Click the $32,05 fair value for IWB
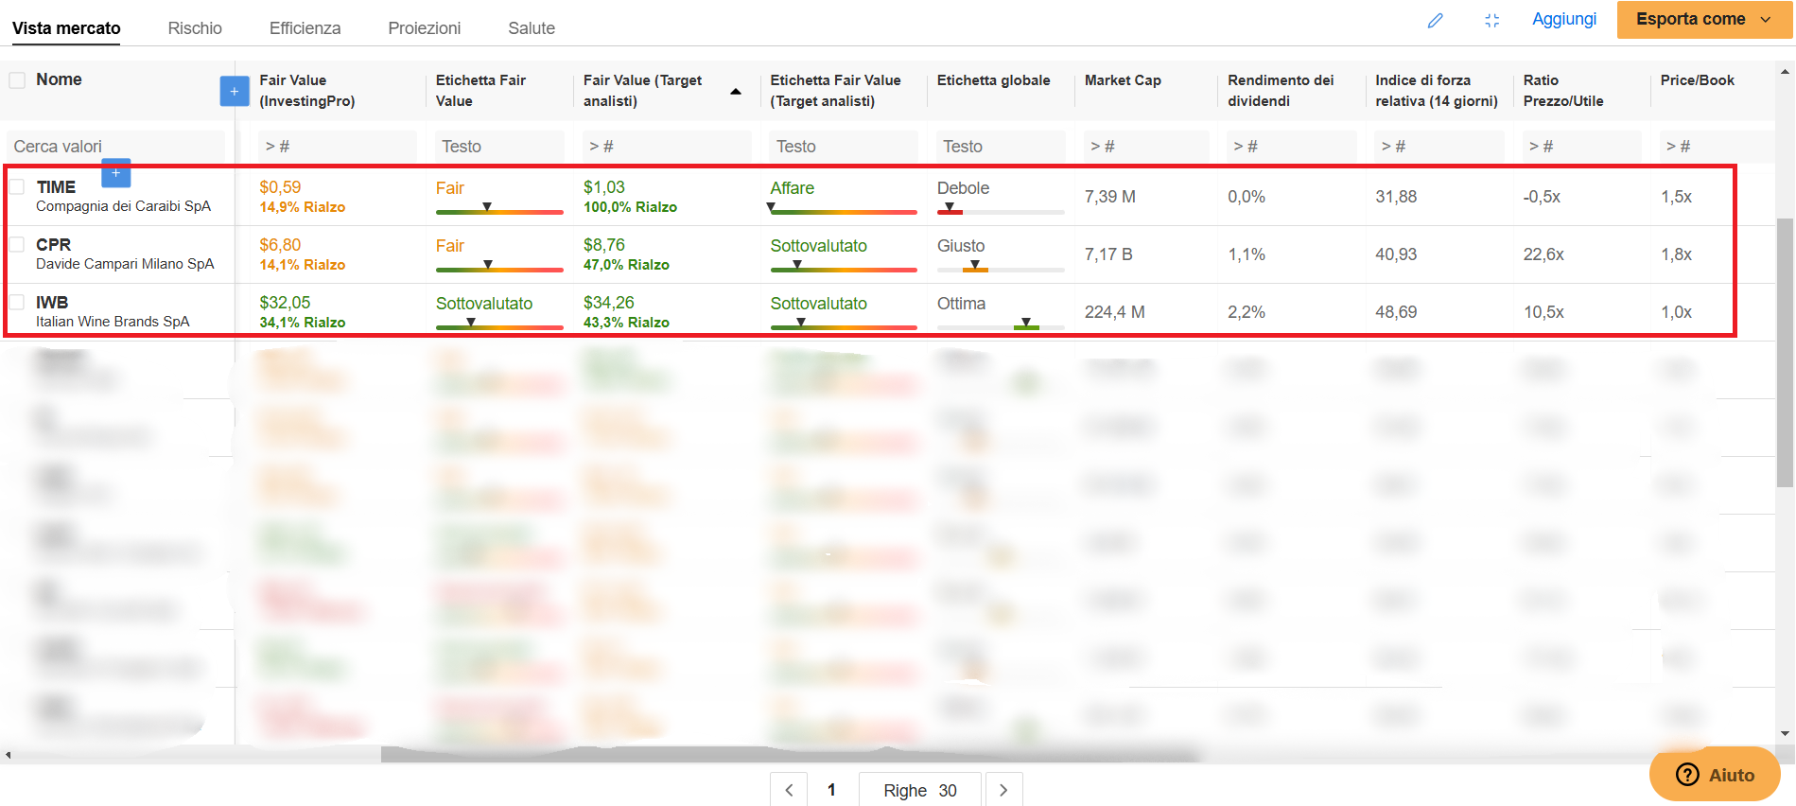 click(x=285, y=303)
